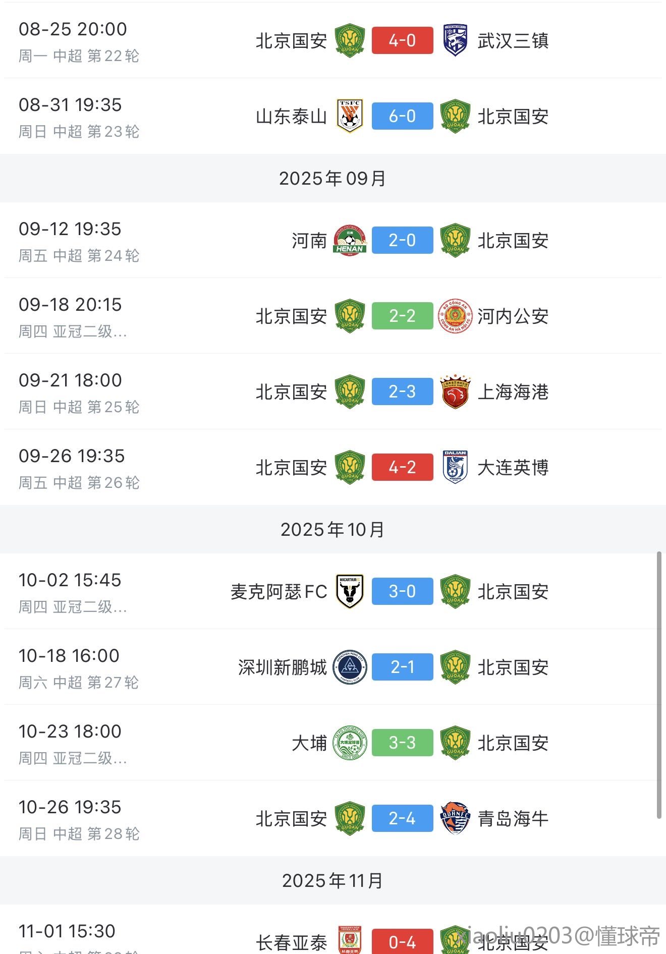666x954 pixels.
Task: Tap the Dalian Yingbo club crest
Action: pos(455,467)
